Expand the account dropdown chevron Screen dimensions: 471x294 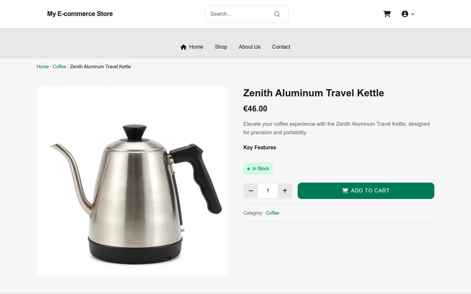[x=413, y=14]
